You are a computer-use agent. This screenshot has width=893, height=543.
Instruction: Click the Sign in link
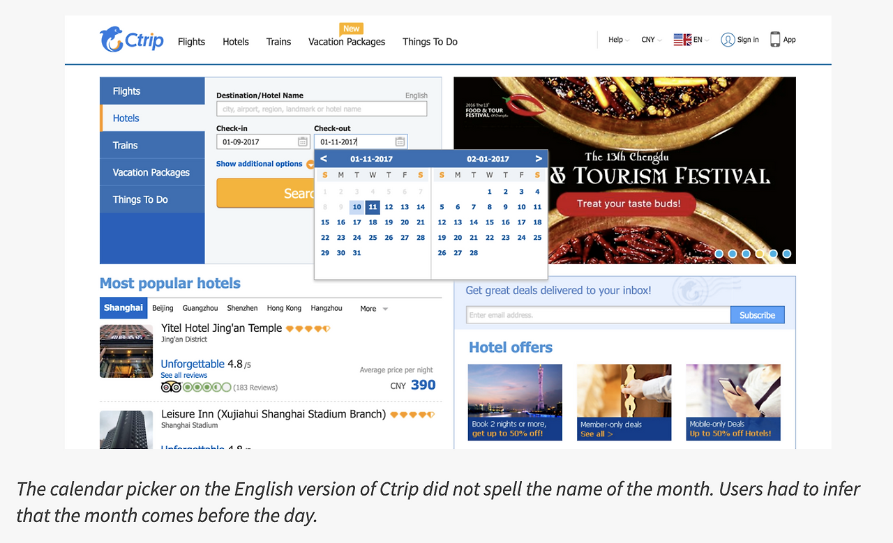pos(748,40)
